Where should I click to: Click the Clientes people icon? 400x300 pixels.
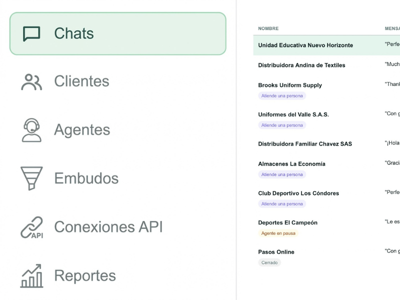tap(31, 82)
